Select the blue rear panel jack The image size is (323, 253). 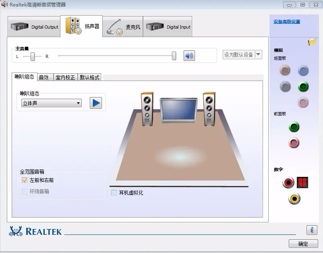[303, 71]
